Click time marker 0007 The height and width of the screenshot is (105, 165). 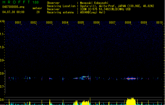pyautogui.click(x=112, y=23)
